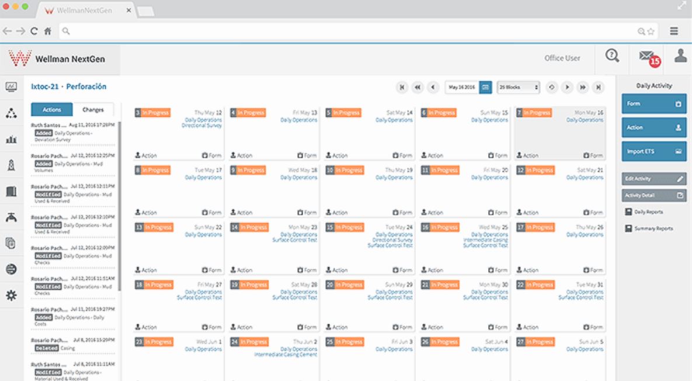Click Action on the Mon May 16 card
This screenshot has height=381, width=692.
(x=527, y=155)
